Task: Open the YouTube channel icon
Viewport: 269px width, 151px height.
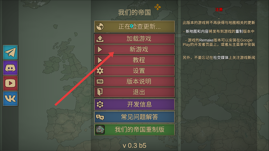Action: (x=10, y=83)
